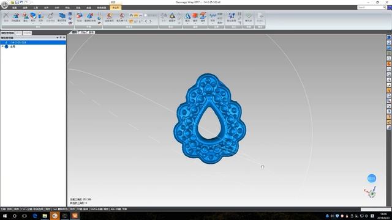Open the dropdown arrow under boundary 修改

click(213, 23)
